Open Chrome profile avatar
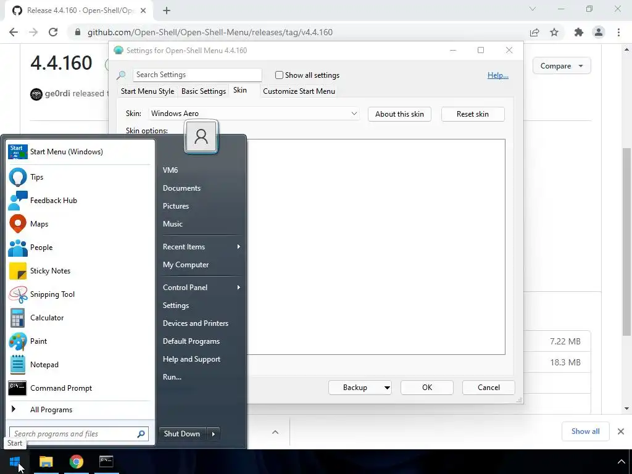The image size is (632, 474). point(599,32)
